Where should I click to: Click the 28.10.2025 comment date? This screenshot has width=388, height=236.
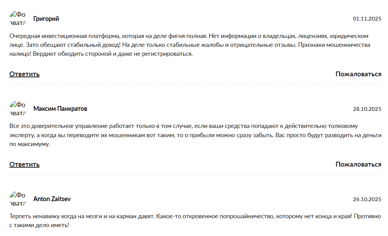367,109
